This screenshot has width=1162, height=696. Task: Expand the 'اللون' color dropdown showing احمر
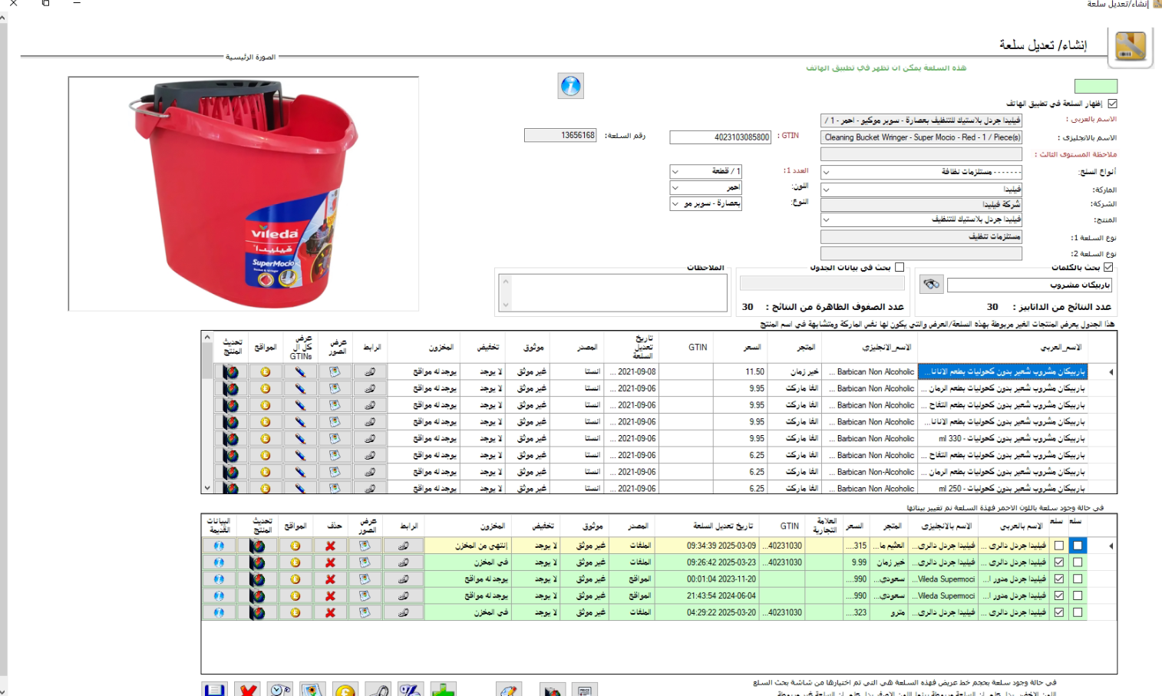[x=675, y=187]
